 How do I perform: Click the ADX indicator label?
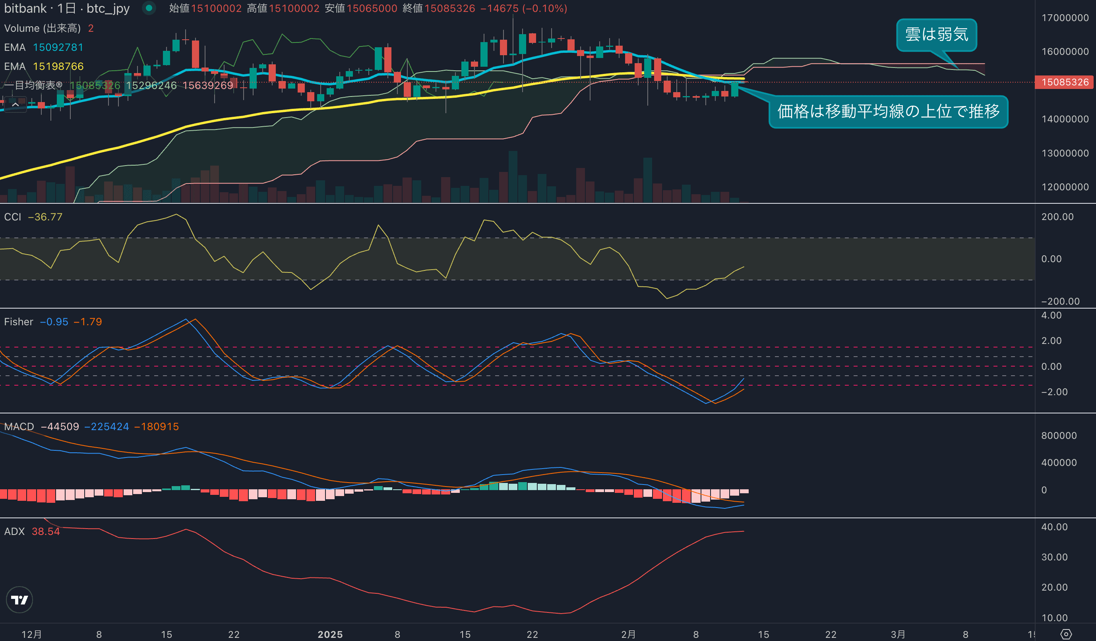click(x=14, y=531)
